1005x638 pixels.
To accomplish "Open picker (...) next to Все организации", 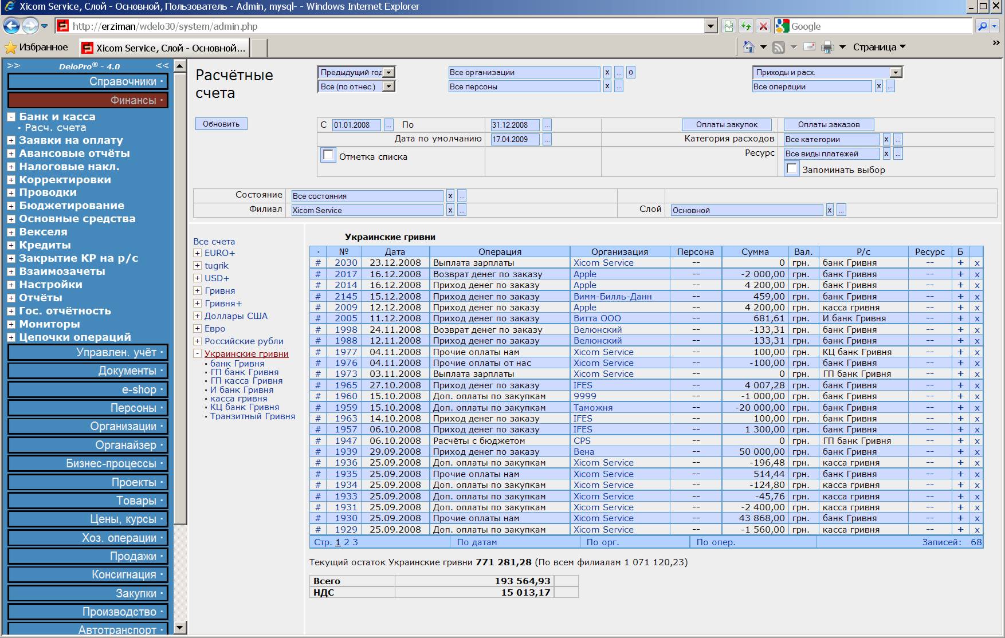I will point(619,72).
